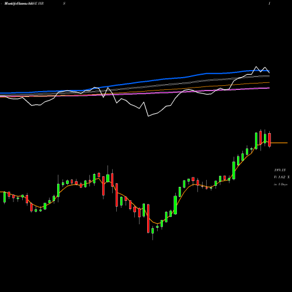This screenshot has height=292, width=292.
Task: Click the 189.13 price label
Action: [280, 170]
